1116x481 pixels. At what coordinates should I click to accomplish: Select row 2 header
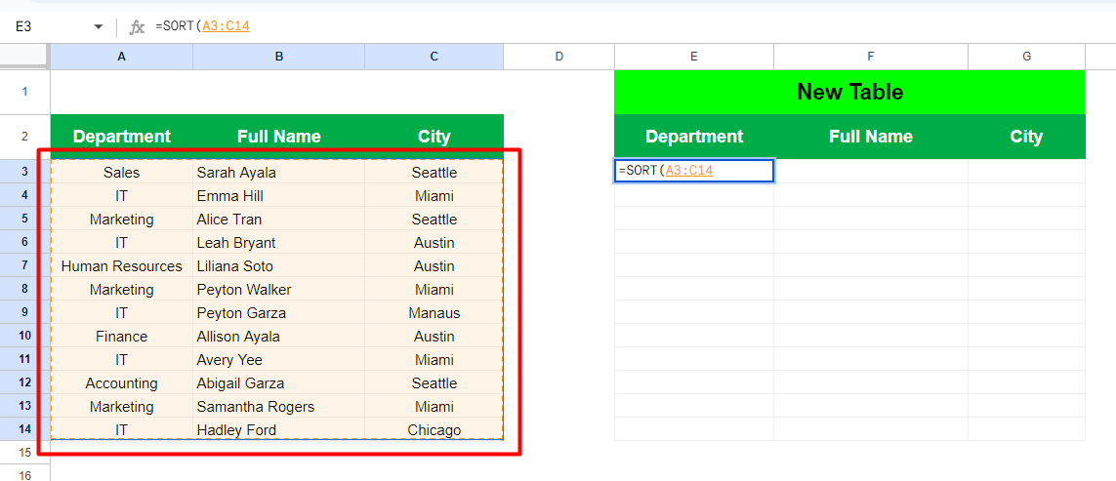point(25,137)
